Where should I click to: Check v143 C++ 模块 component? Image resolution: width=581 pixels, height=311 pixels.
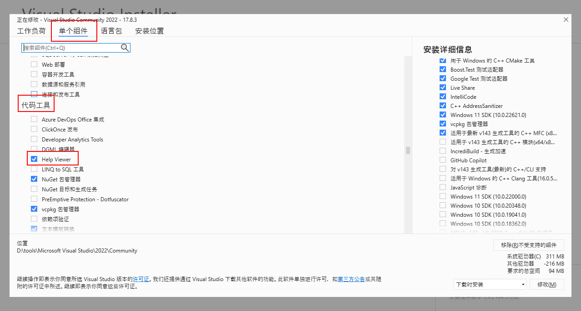tap(443, 142)
